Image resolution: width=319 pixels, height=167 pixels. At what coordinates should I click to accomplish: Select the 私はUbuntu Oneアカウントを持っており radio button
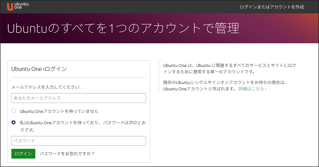[x=13, y=122]
